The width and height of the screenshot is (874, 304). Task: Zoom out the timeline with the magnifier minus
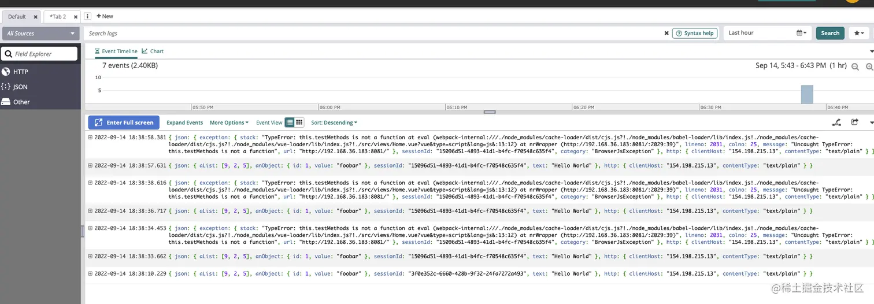(856, 67)
